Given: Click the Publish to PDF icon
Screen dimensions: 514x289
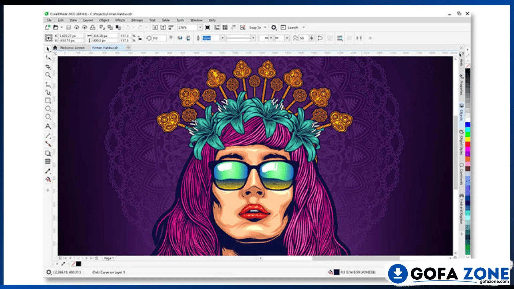Looking at the screenshot, I should [x=171, y=27].
